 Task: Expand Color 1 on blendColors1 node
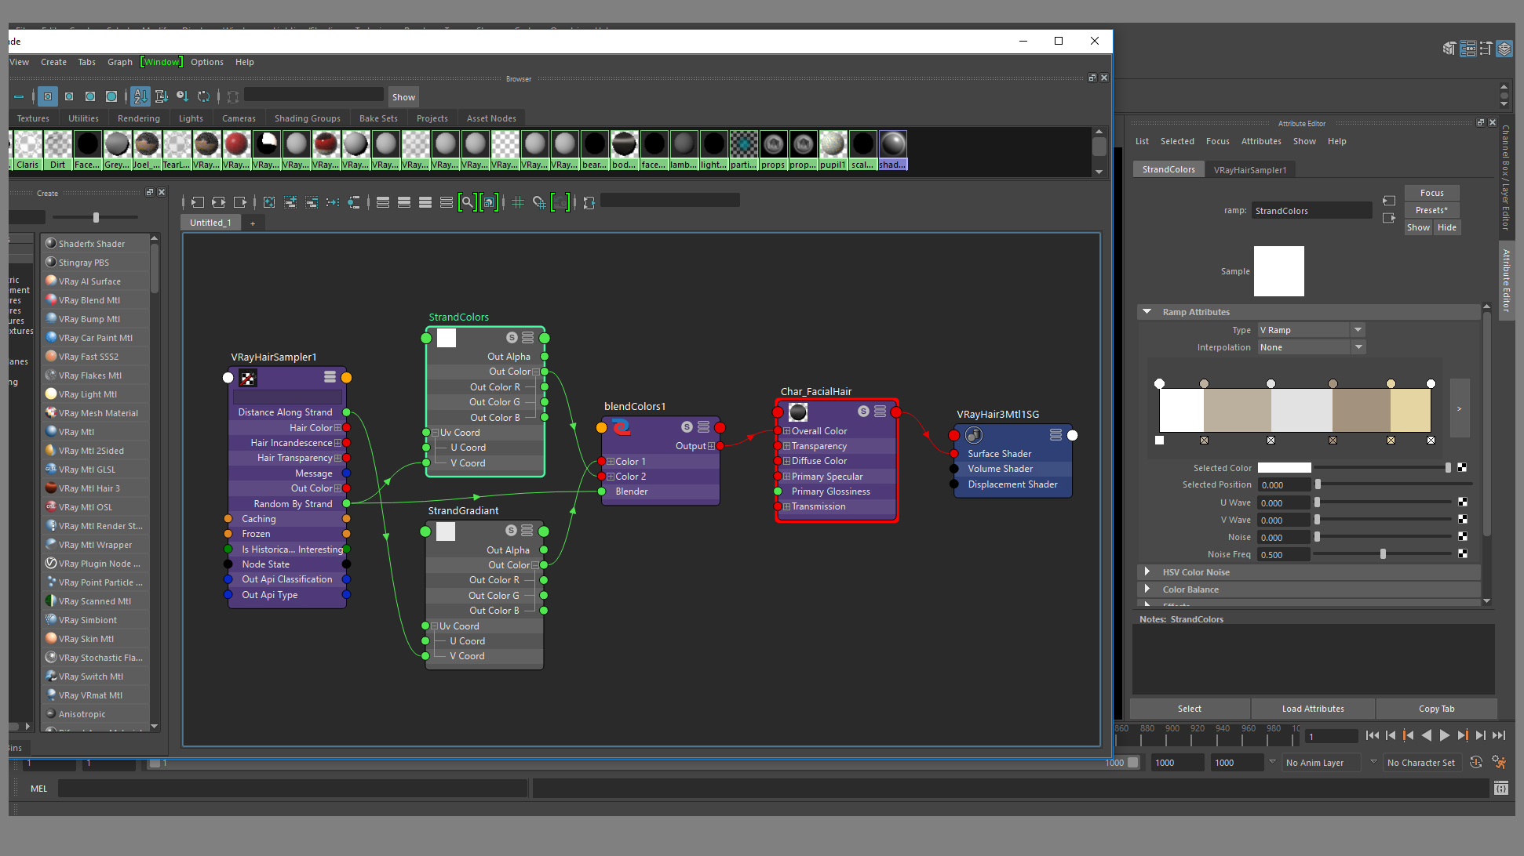(x=611, y=462)
